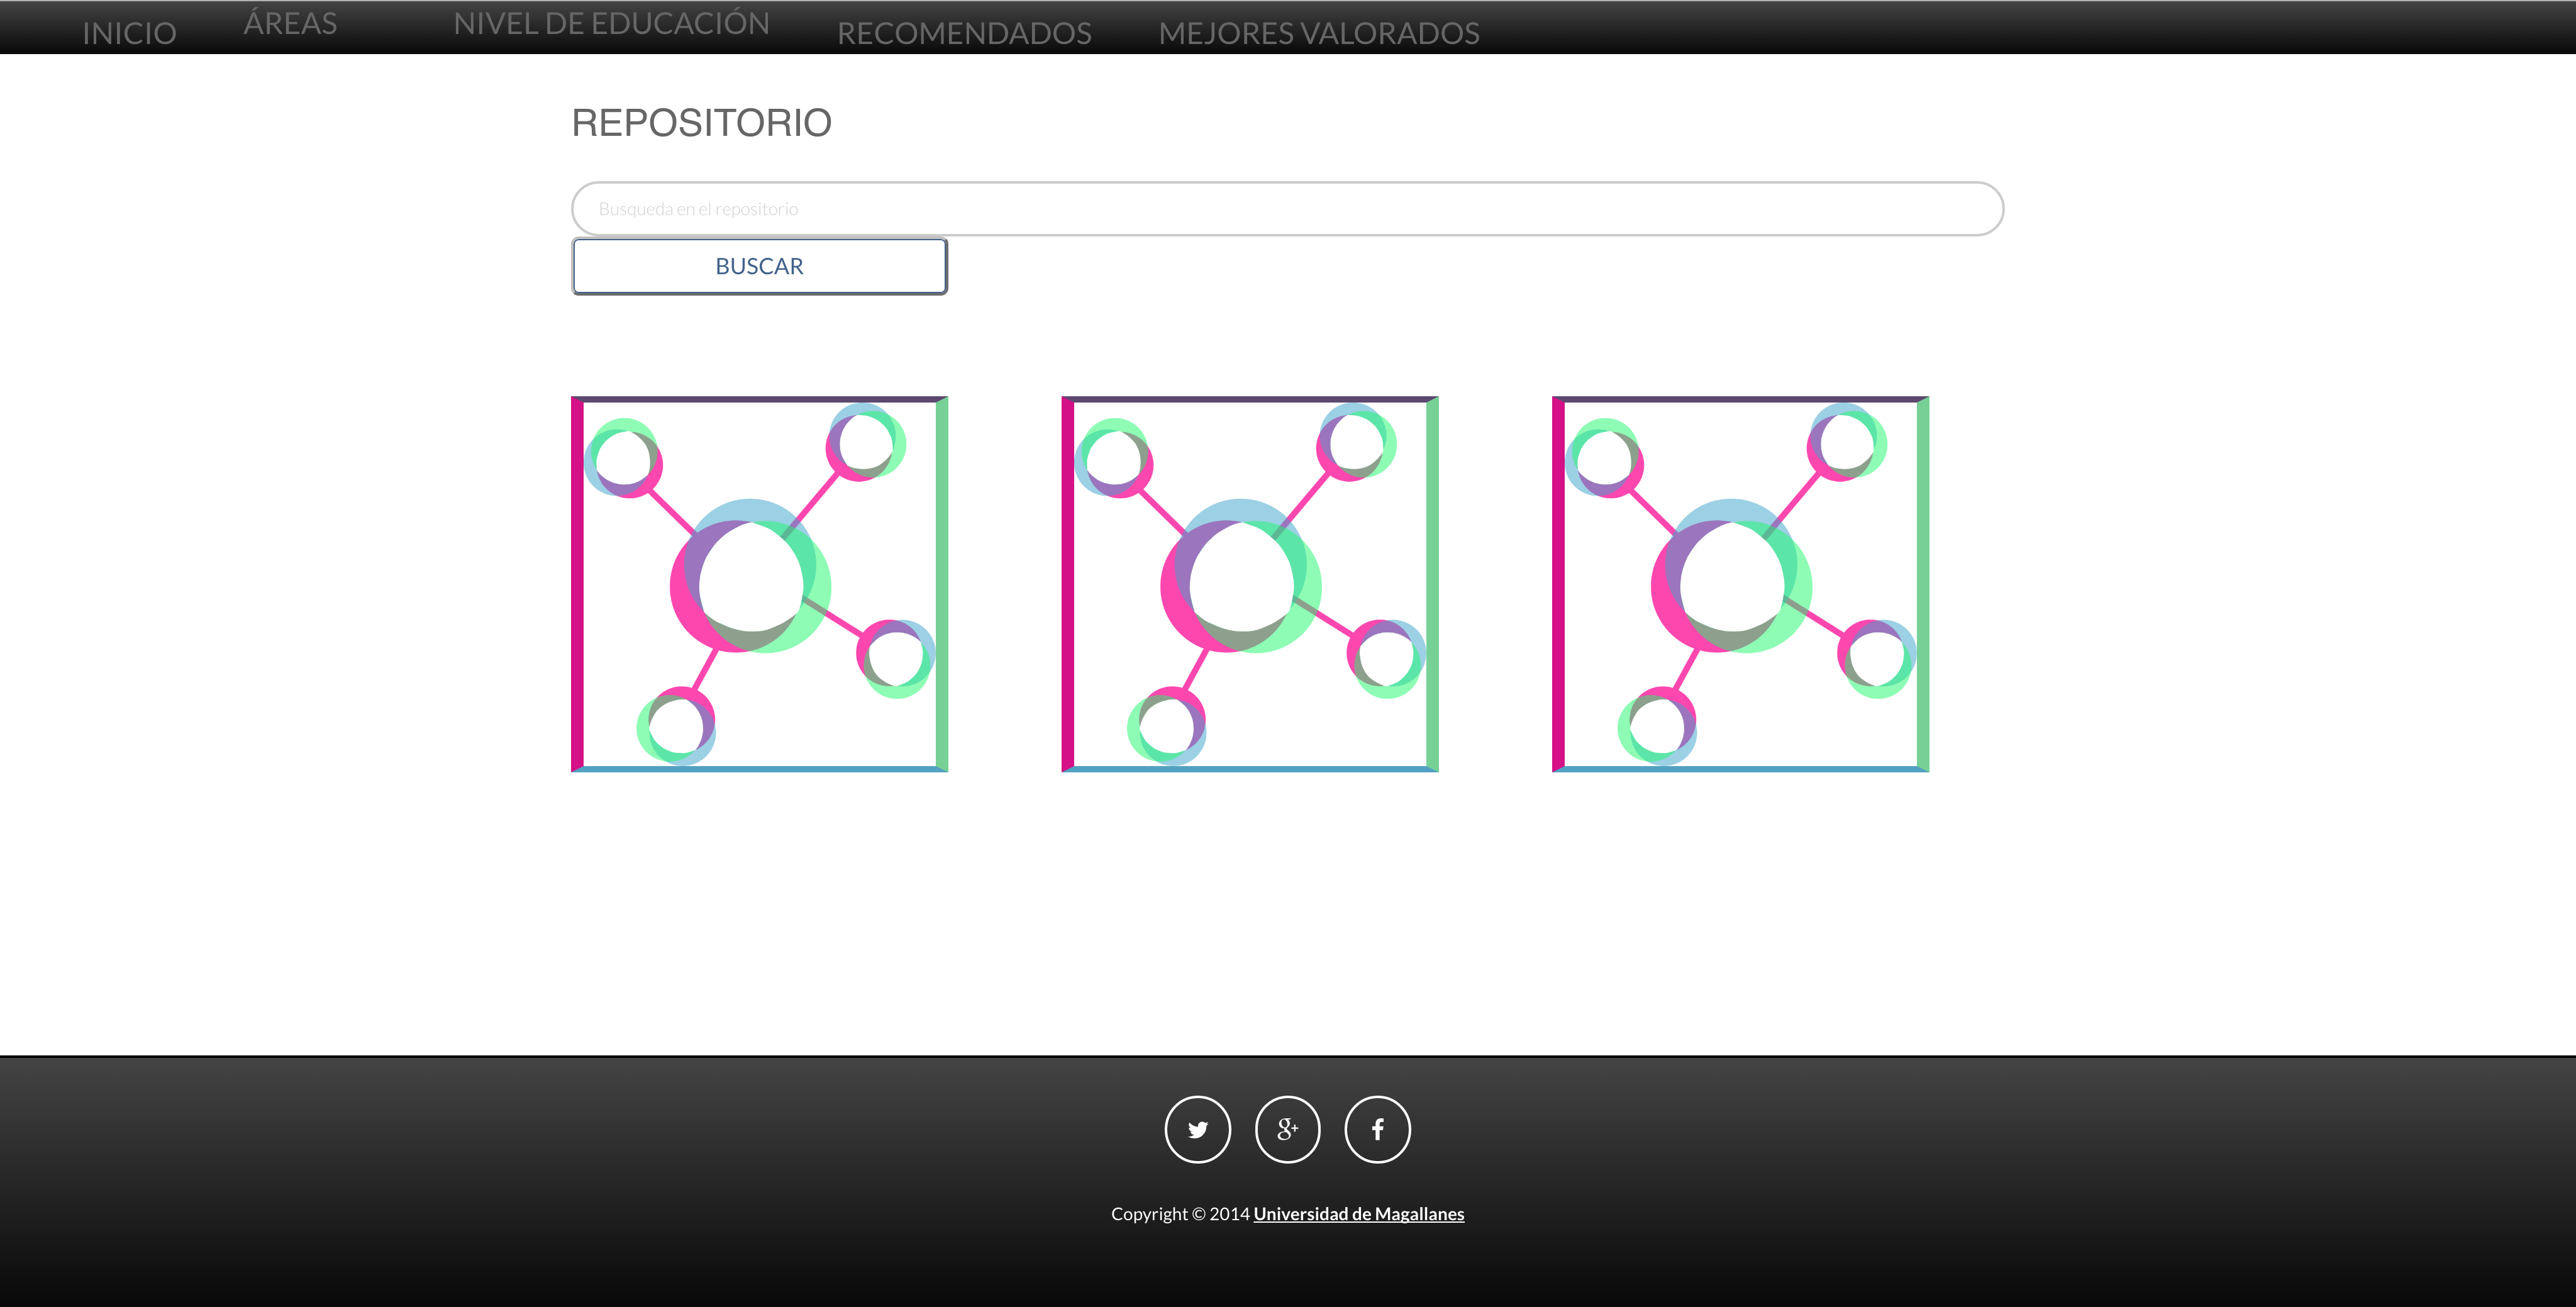Follow the Universidad de Magallanes link

pos(1358,1213)
